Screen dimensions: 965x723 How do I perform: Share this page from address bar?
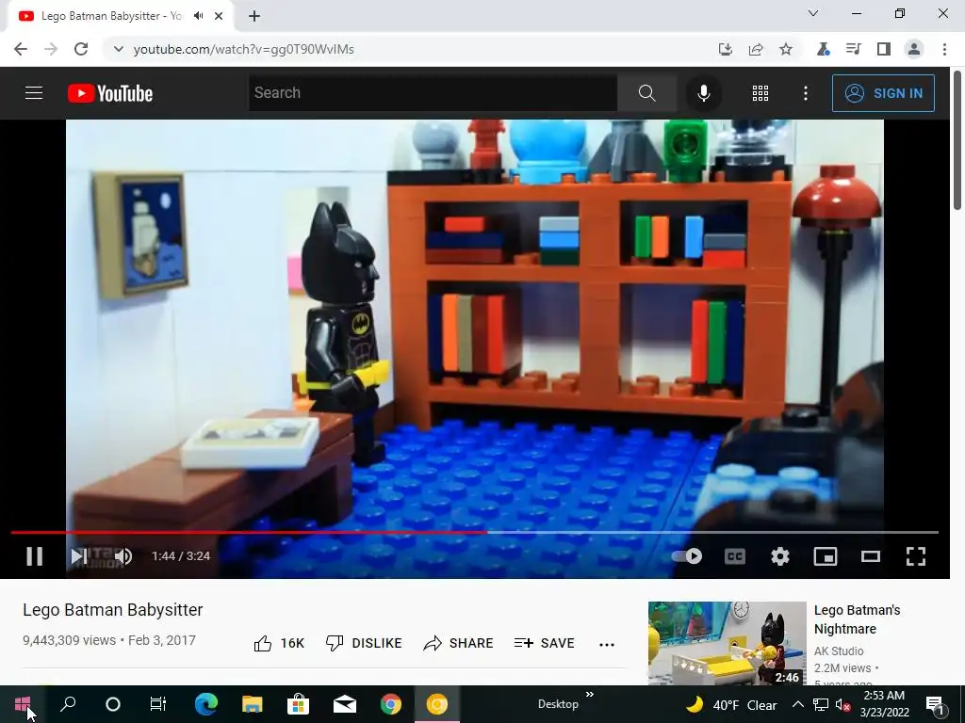point(756,49)
